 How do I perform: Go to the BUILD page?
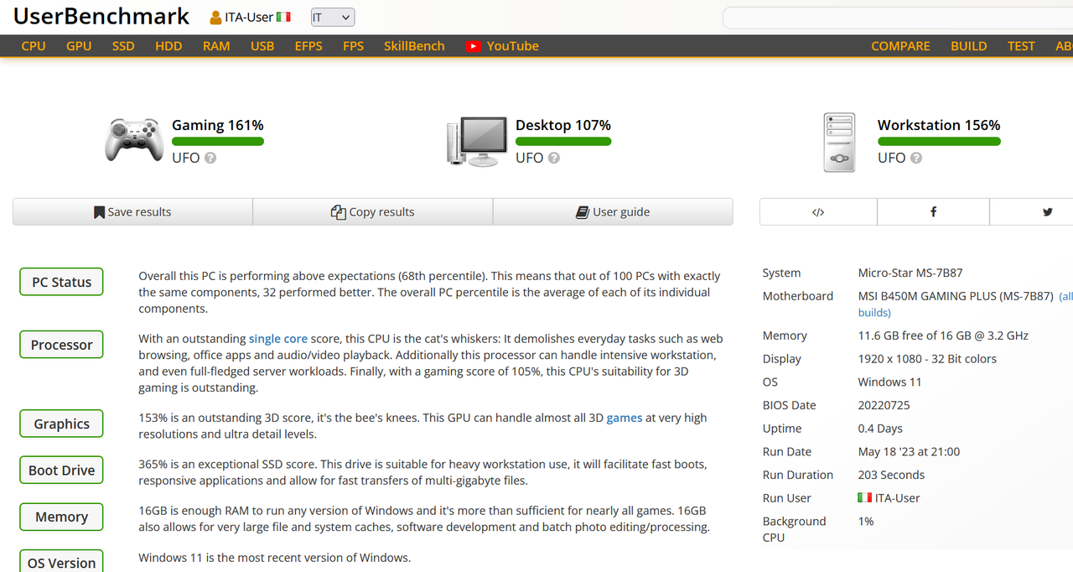[x=969, y=46]
